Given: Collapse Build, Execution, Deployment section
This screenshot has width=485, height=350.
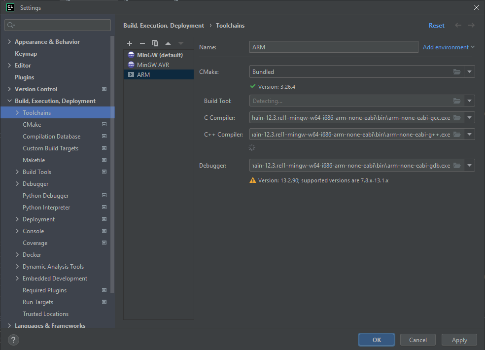Looking at the screenshot, I should (9, 101).
